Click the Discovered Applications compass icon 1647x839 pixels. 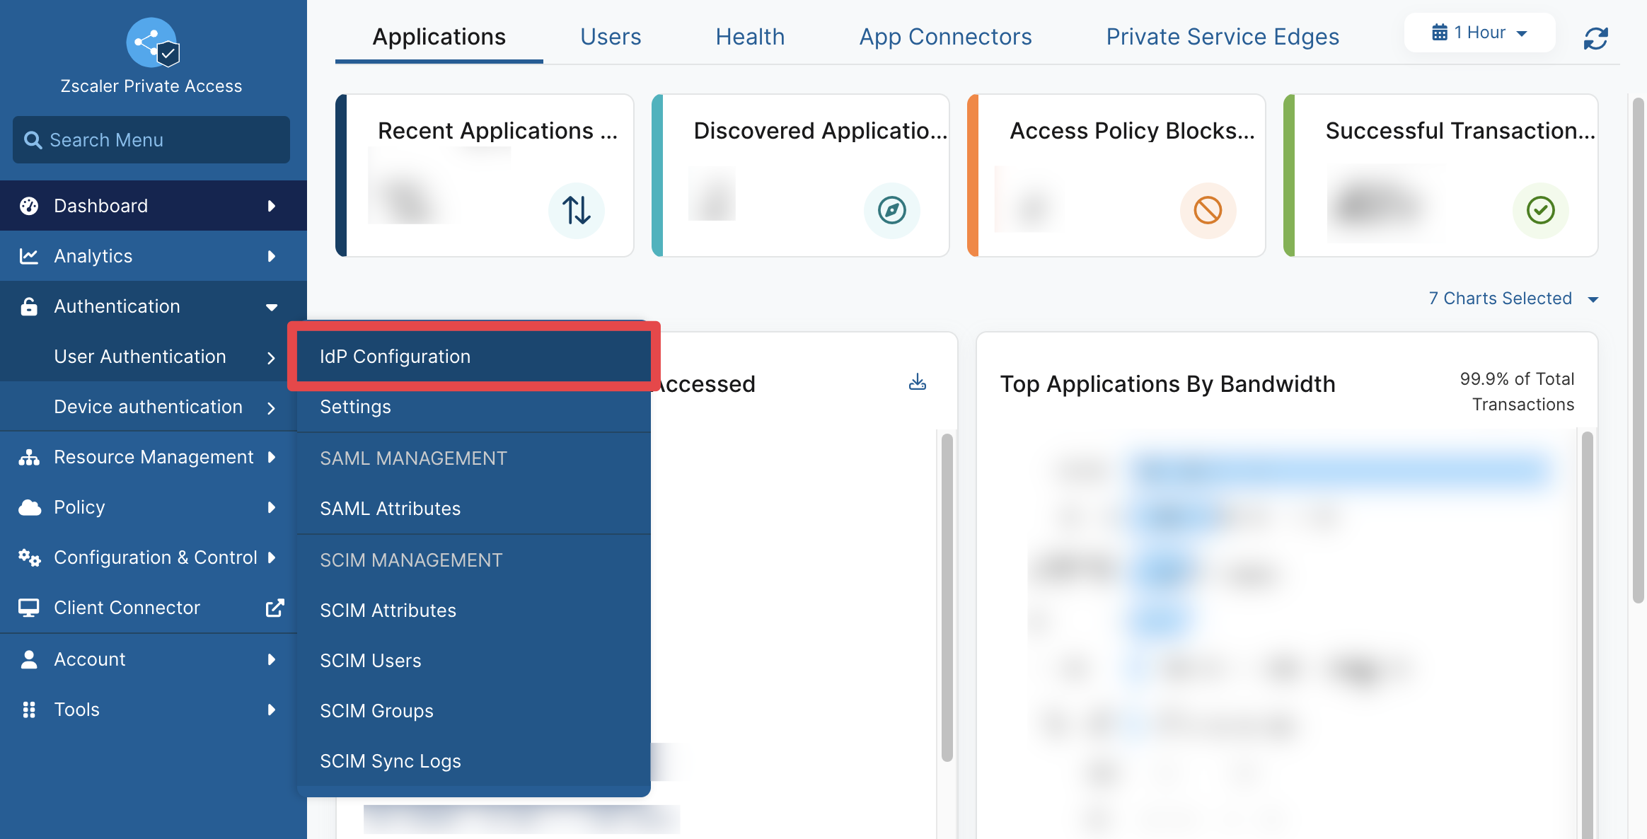892,210
